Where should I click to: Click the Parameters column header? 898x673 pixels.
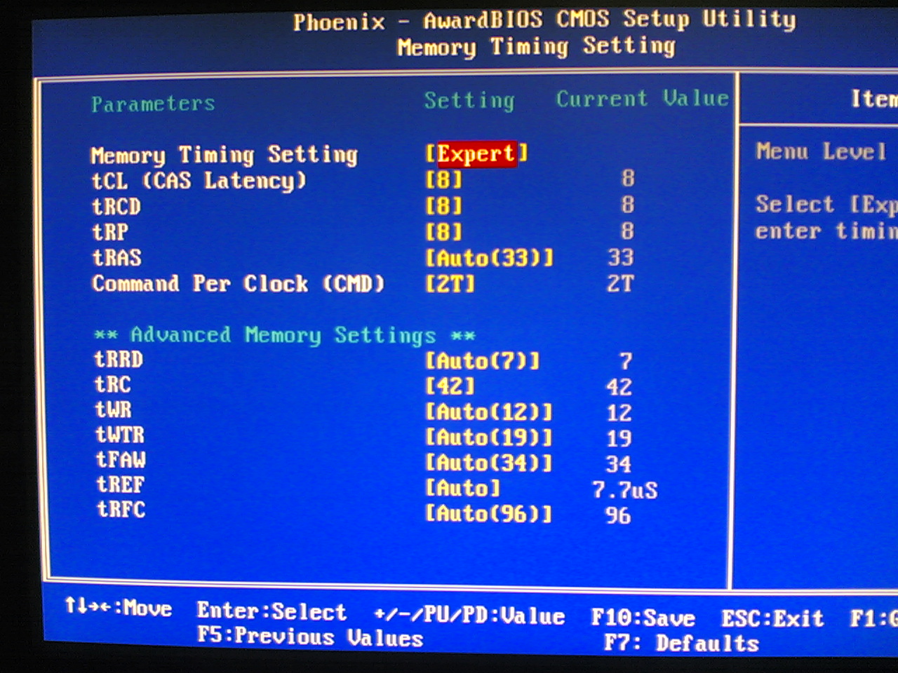click(153, 104)
